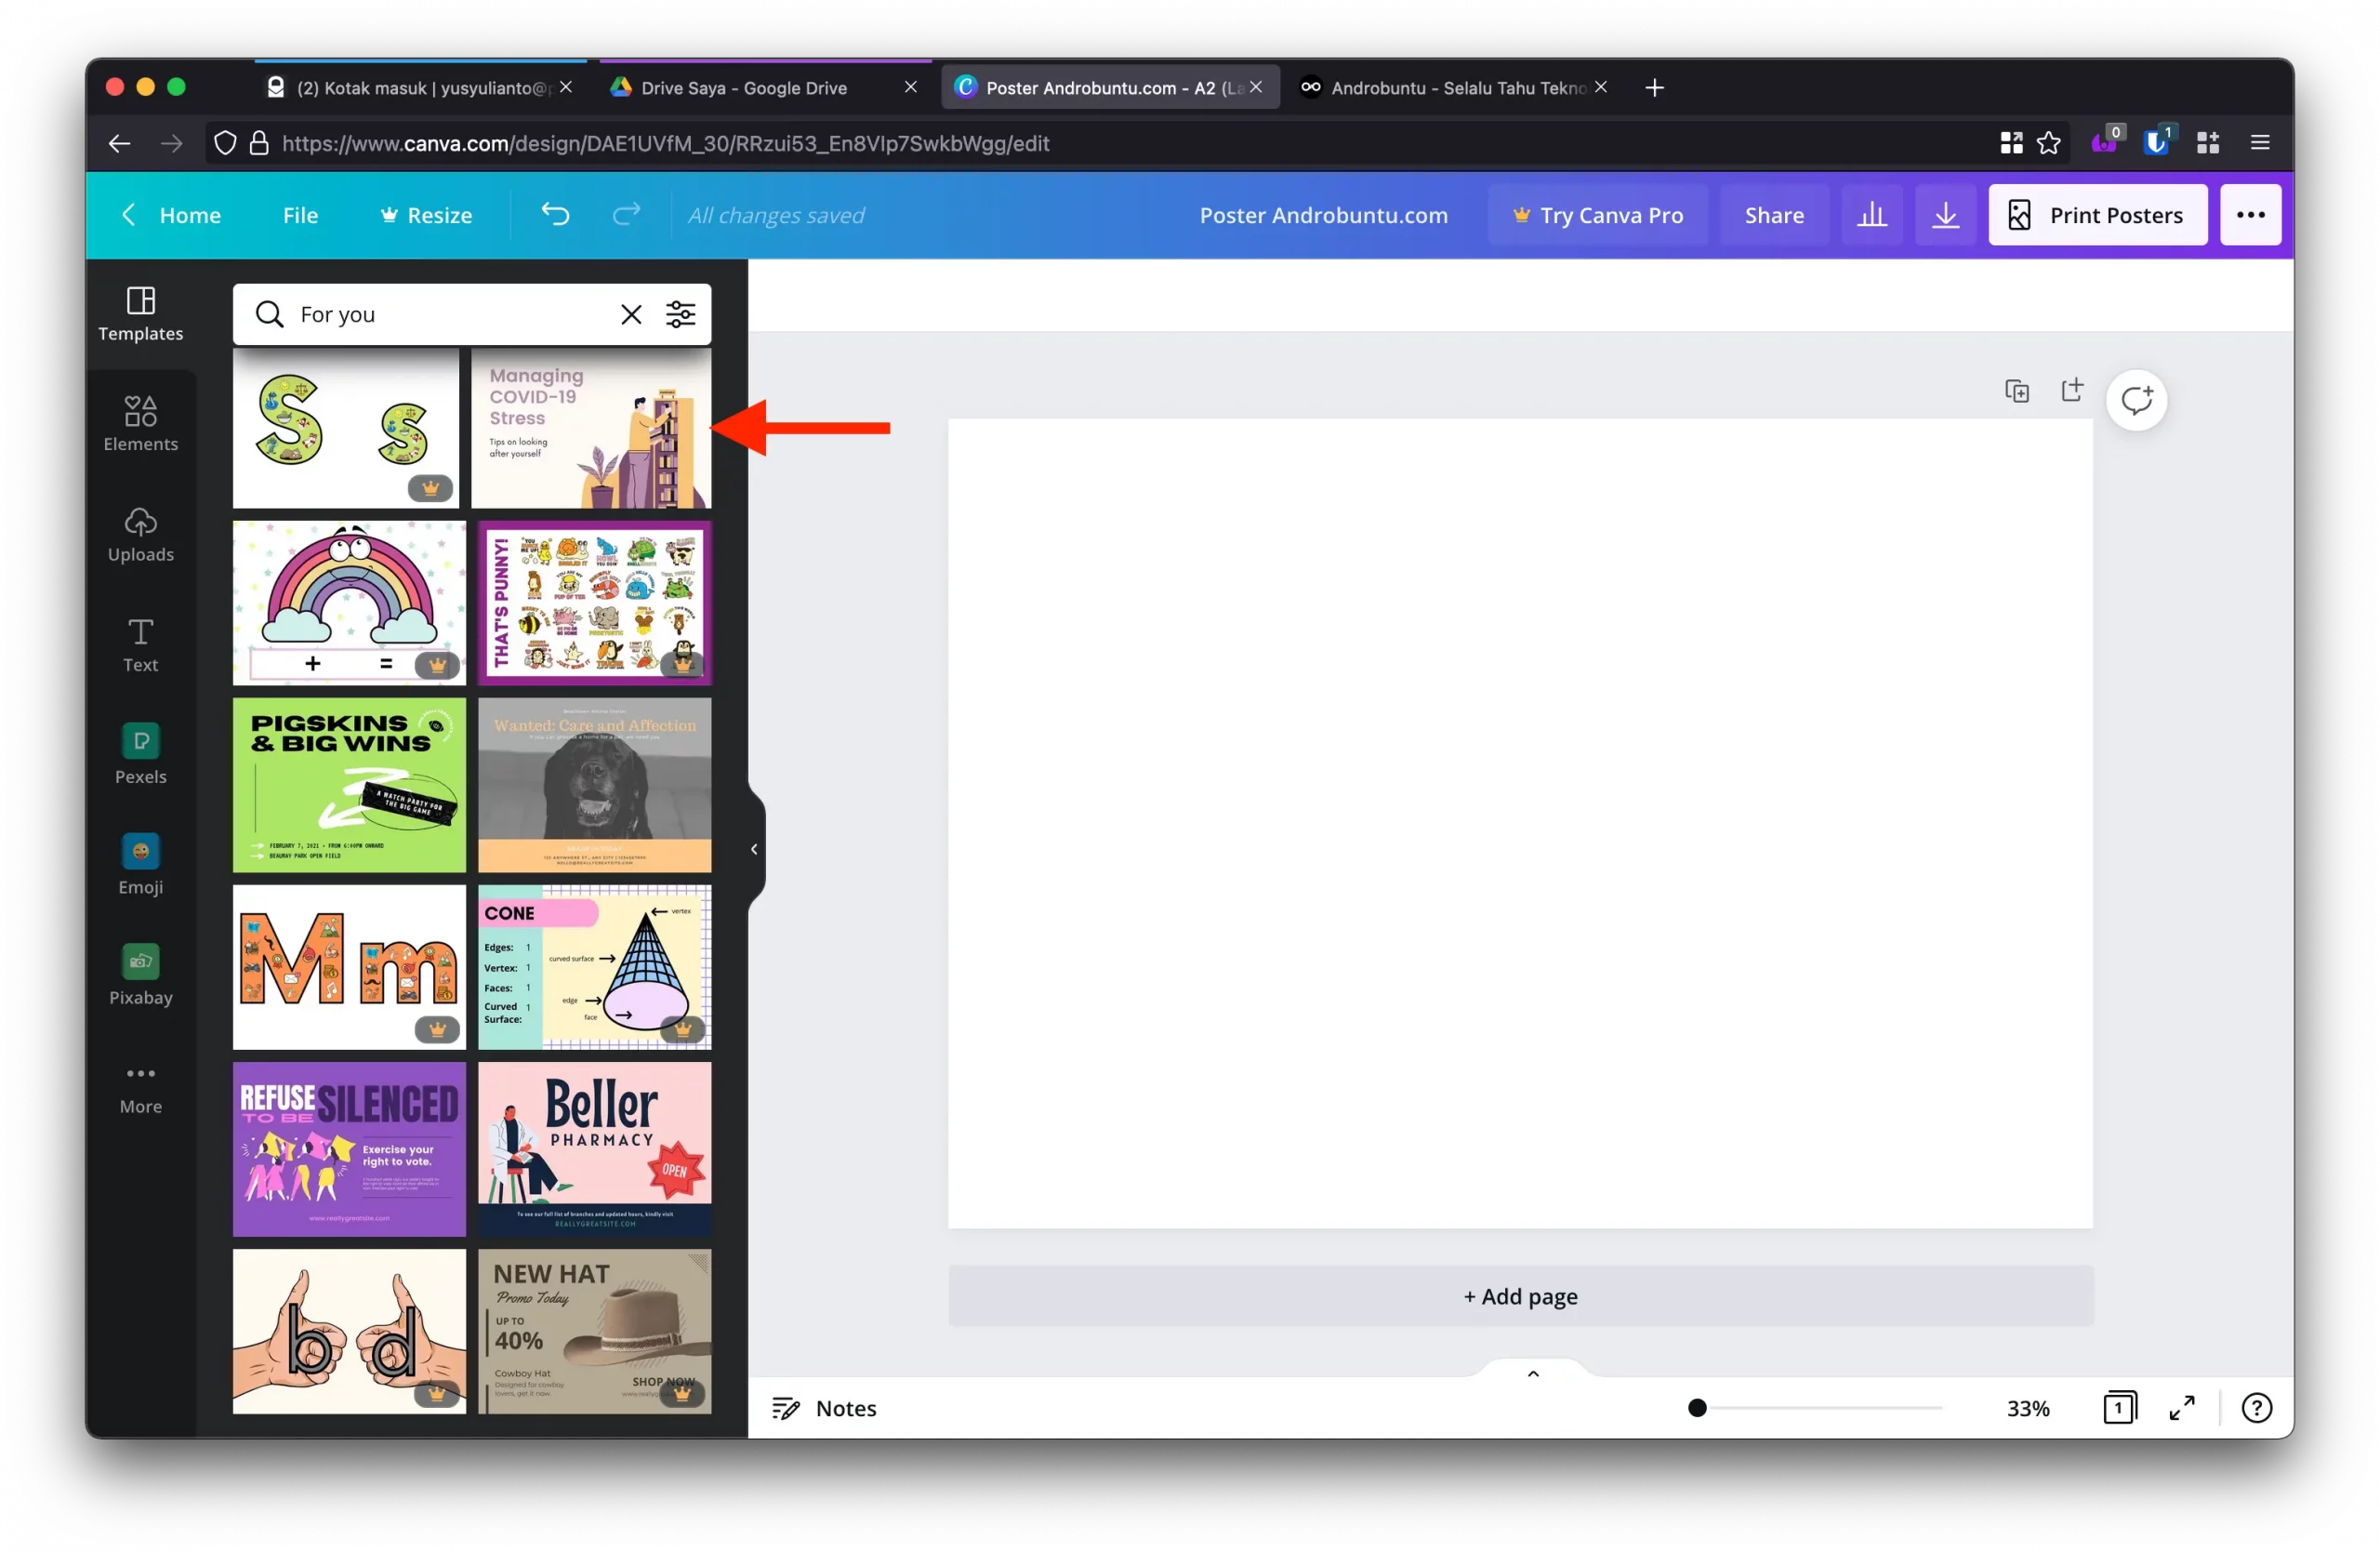
Task: Click the duplicate page icon
Action: [x=2017, y=391]
